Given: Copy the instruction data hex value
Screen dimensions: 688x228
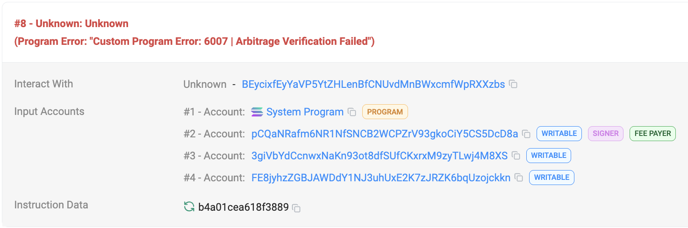Looking at the screenshot, I should pyautogui.click(x=296, y=208).
